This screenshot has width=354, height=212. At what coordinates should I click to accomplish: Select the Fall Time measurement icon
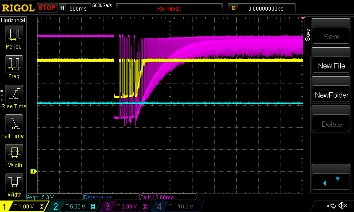pyautogui.click(x=14, y=124)
